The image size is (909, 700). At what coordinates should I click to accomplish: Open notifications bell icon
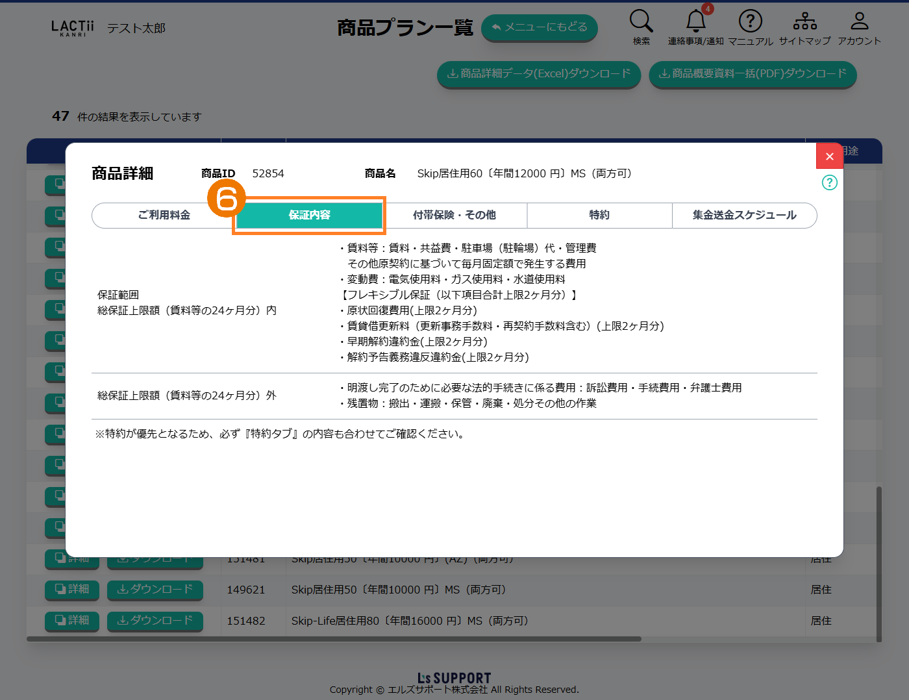point(695,21)
